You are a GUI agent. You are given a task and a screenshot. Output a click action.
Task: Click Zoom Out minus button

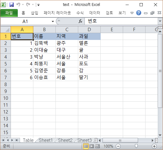(x=118, y=146)
